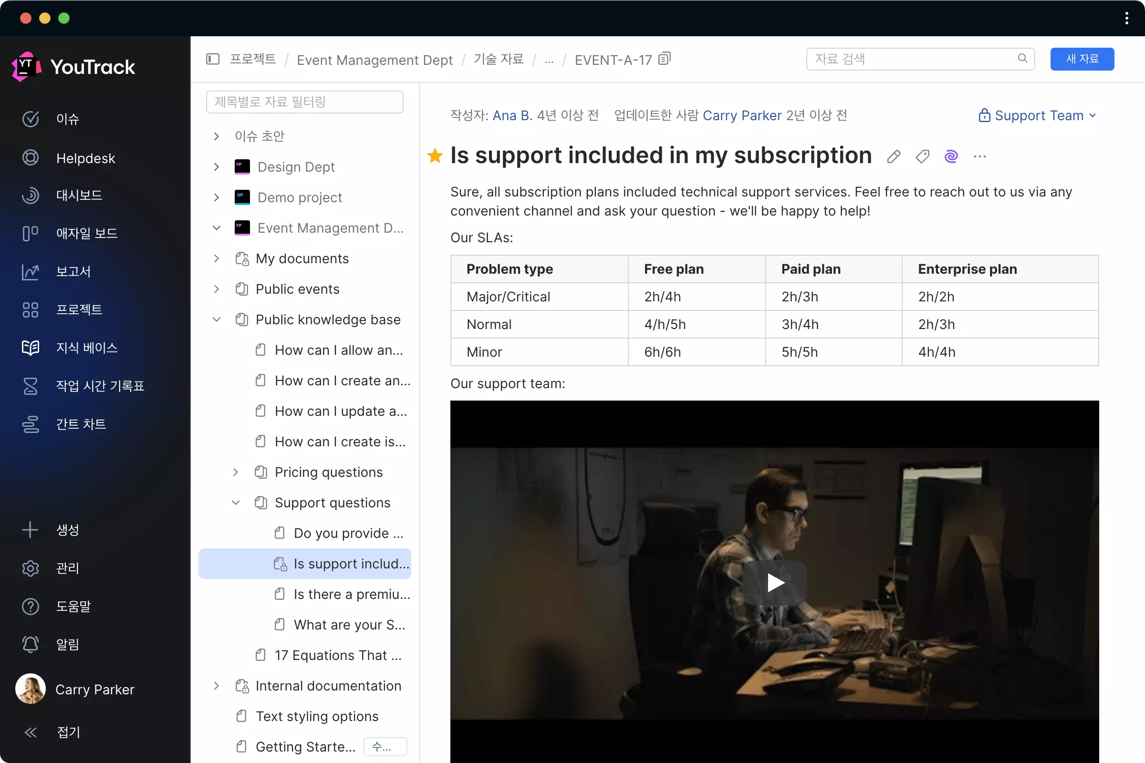Open the Ana B. author link
Screen dimensions: 1145x763
[x=512, y=115]
